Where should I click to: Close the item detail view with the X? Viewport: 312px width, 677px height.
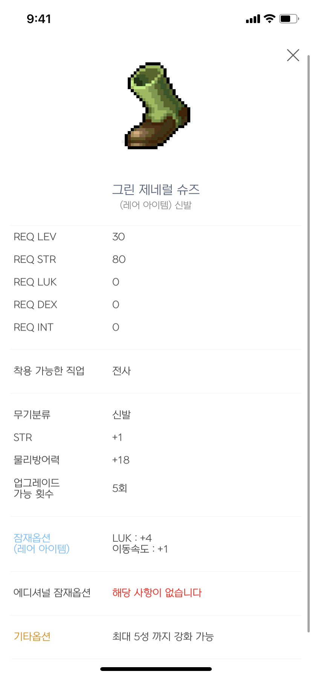(x=293, y=55)
